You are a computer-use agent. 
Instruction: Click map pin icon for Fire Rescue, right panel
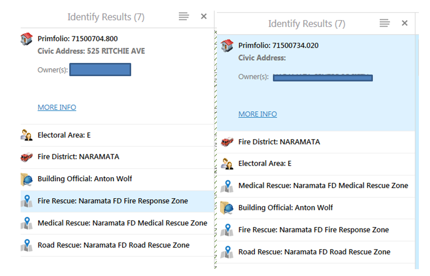227,230
